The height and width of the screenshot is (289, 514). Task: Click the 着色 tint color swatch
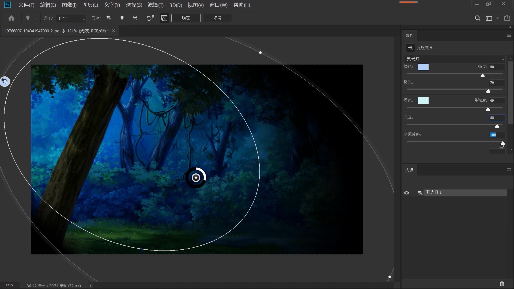coord(423,100)
